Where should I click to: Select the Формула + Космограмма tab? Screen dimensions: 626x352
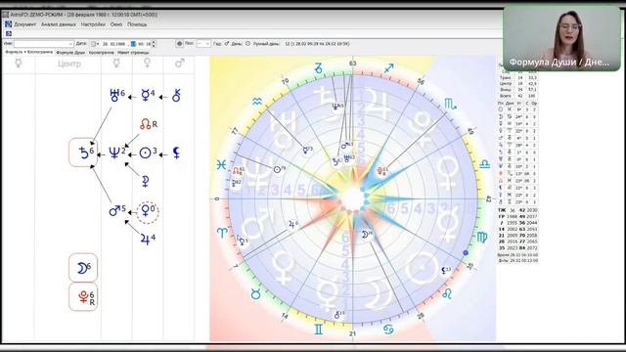(28, 52)
